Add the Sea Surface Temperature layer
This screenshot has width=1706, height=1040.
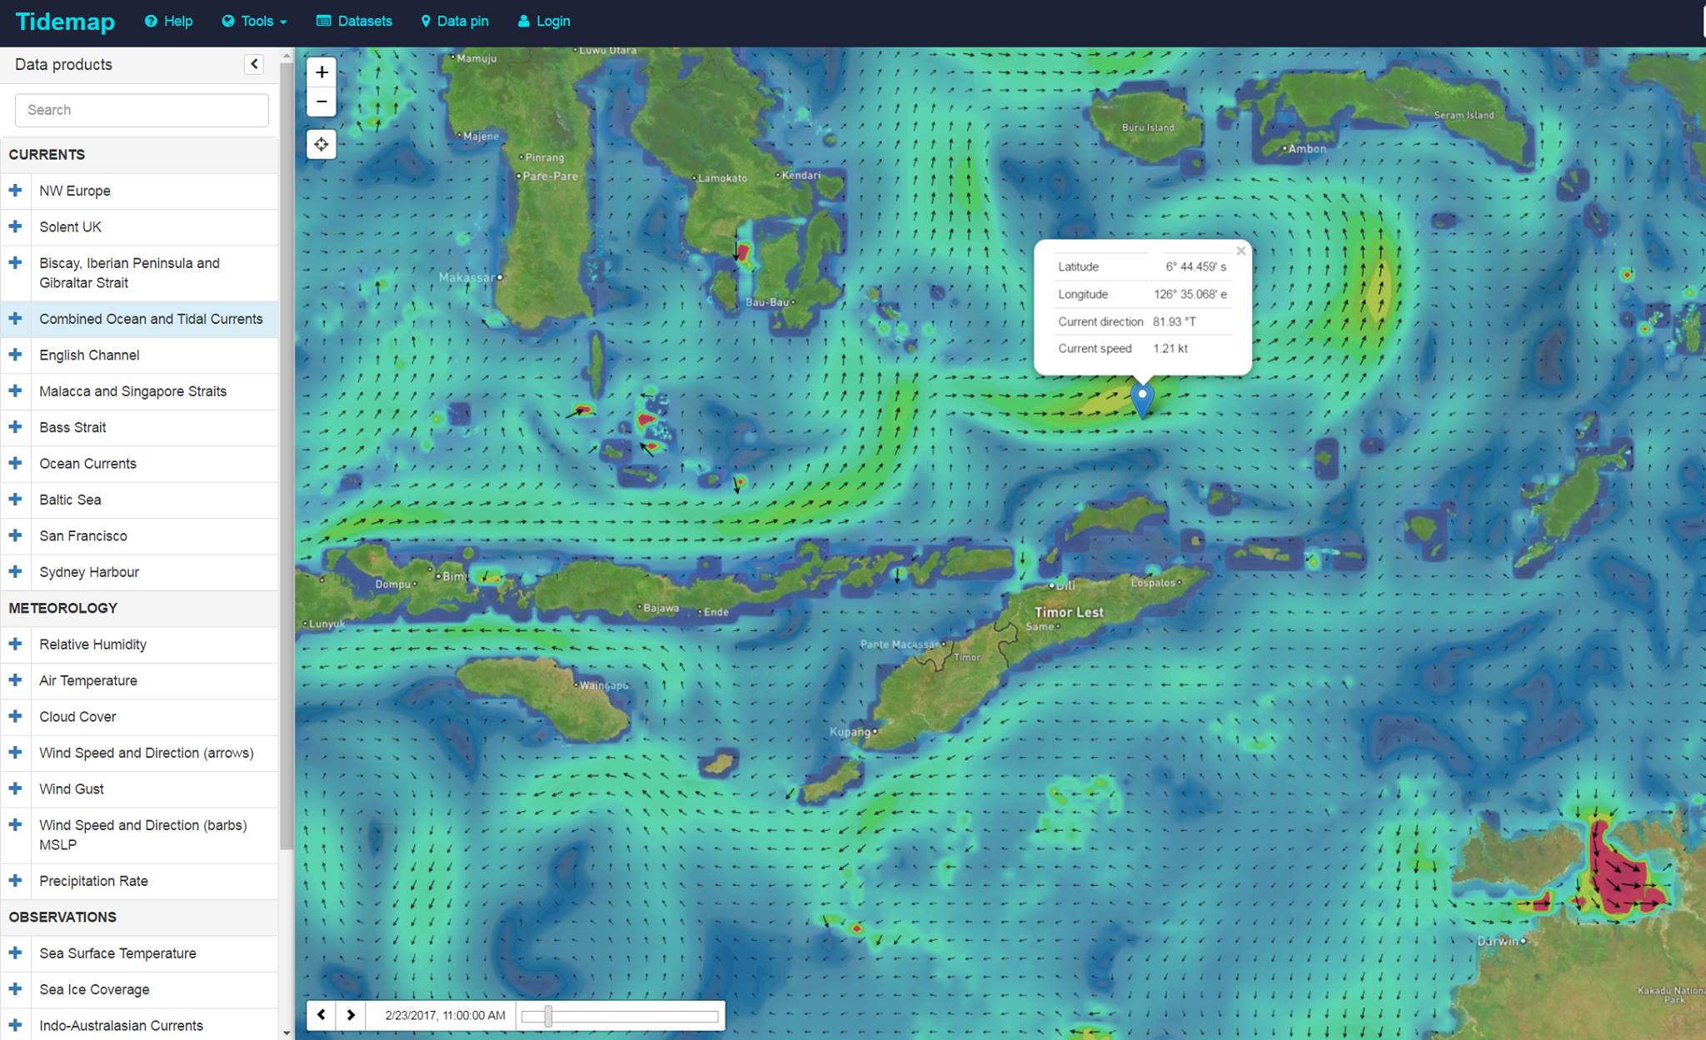click(16, 953)
